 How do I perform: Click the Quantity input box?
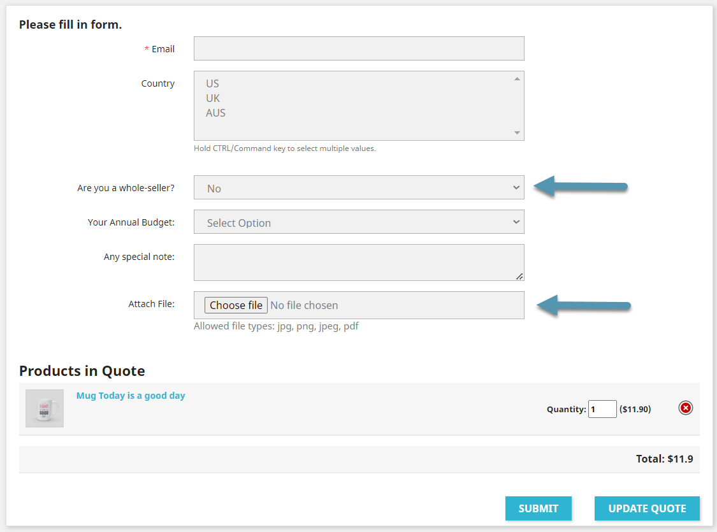(602, 408)
